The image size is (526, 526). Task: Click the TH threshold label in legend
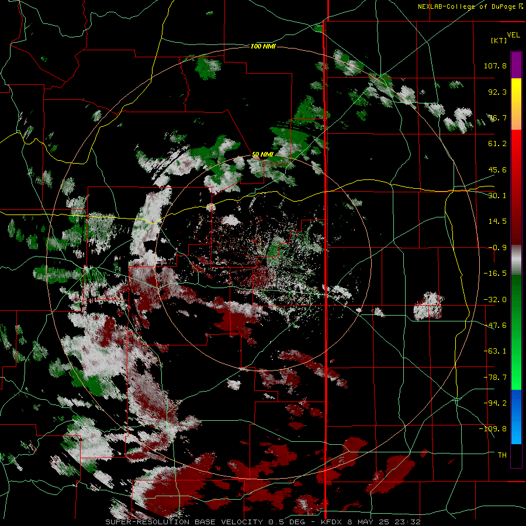point(502,455)
